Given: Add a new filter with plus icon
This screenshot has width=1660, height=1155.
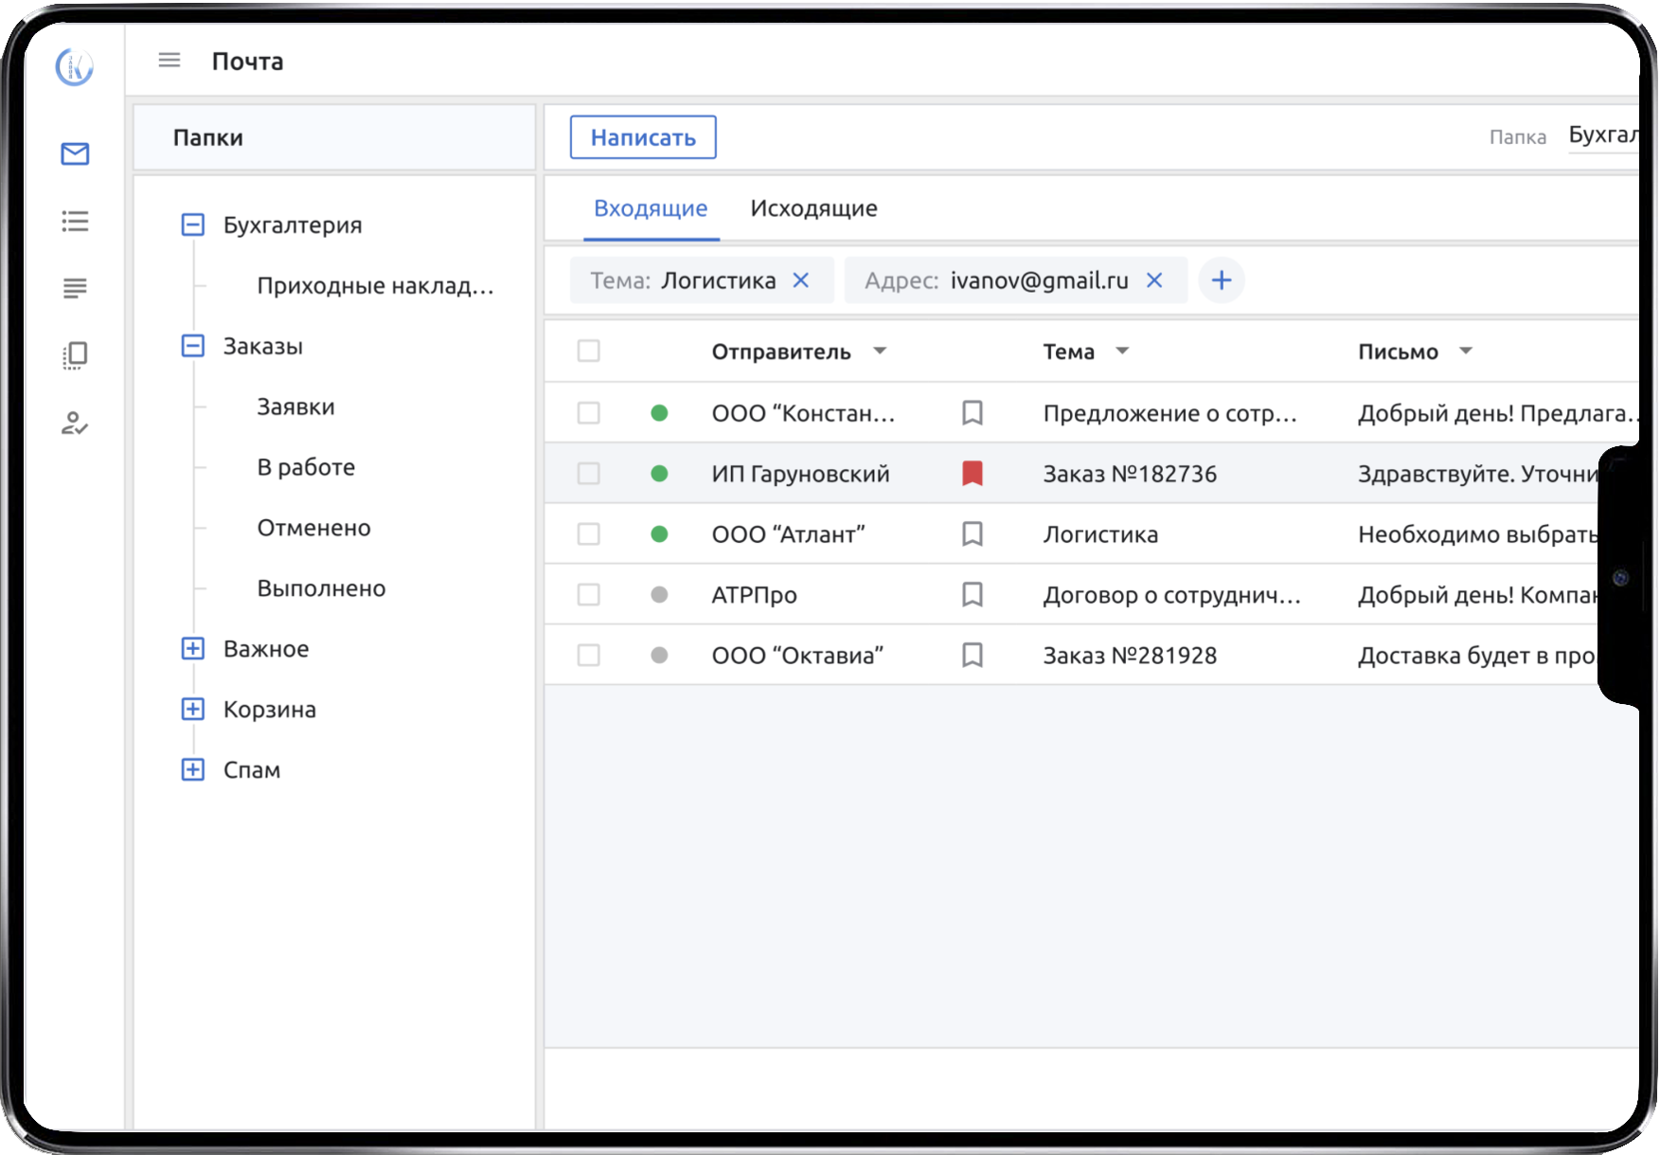Looking at the screenshot, I should click(1221, 280).
